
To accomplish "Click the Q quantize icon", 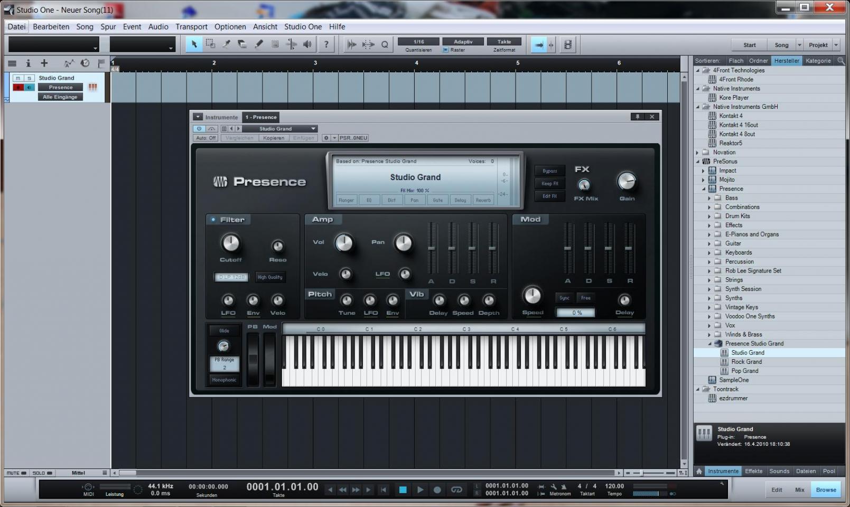I will tap(385, 45).
